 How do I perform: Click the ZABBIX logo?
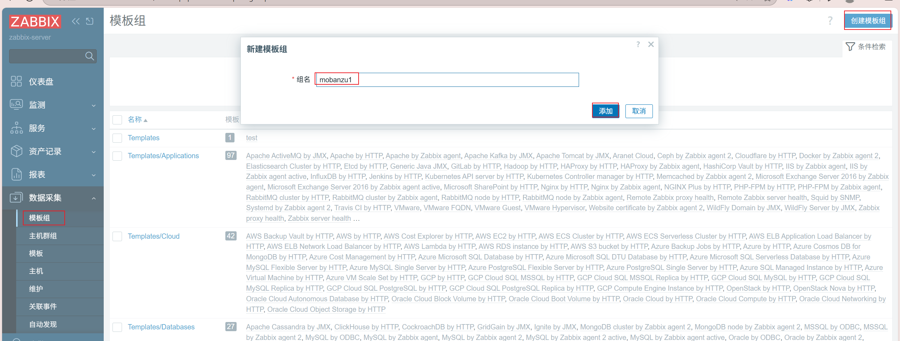click(x=35, y=21)
